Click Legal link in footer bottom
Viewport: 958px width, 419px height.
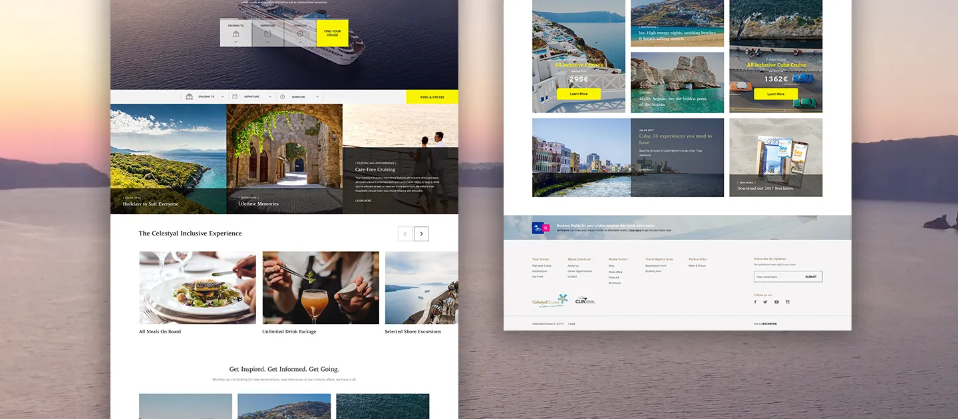point(571,324)
